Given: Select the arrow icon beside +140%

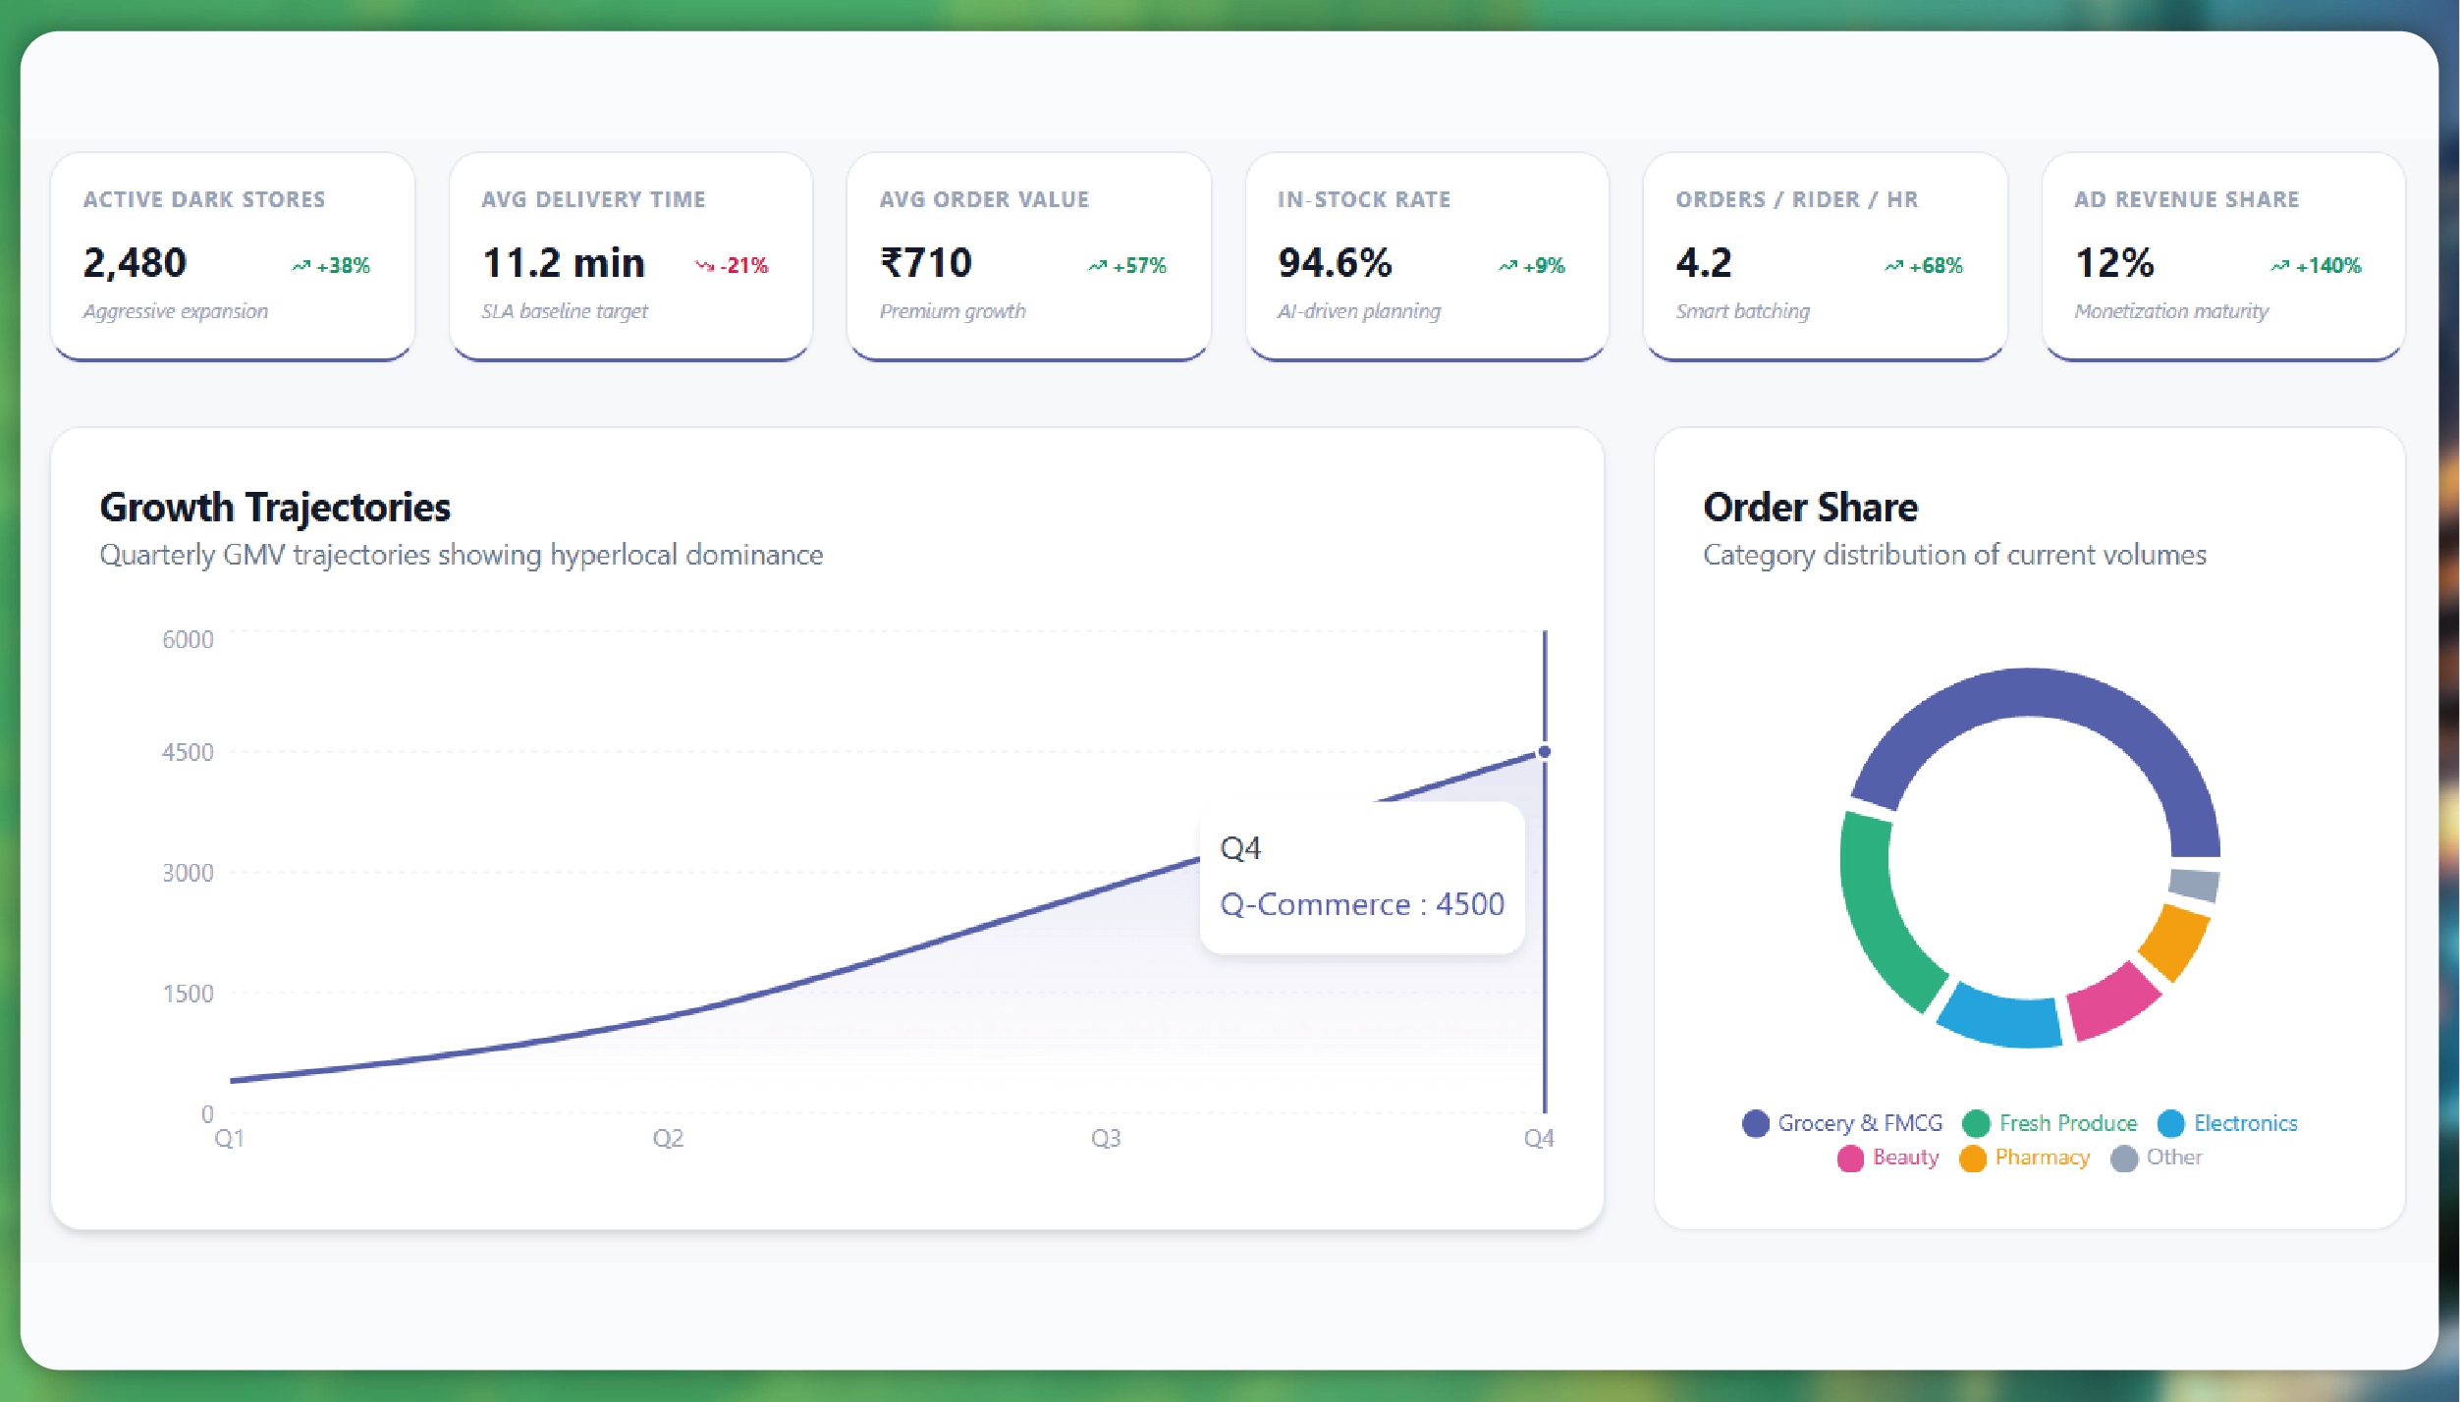Looking at the screenshot, I should pos(2279,263).
